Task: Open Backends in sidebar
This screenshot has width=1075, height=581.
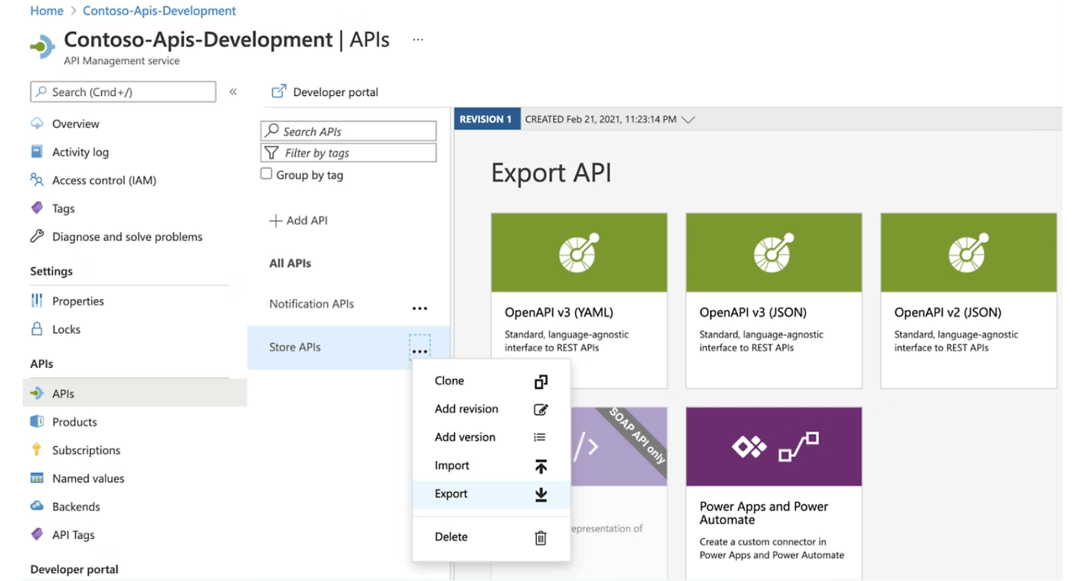Action: [x=76, y=507]
